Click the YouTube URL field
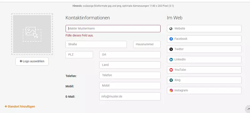This screenshot has height=113, width=250. [x=204, y=70]
